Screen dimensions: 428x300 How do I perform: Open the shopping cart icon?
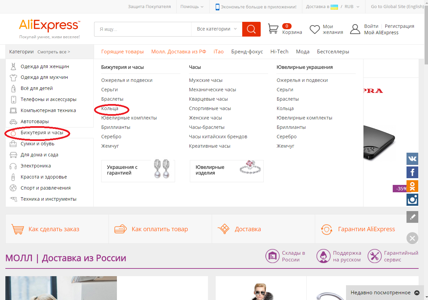(273, 29)
